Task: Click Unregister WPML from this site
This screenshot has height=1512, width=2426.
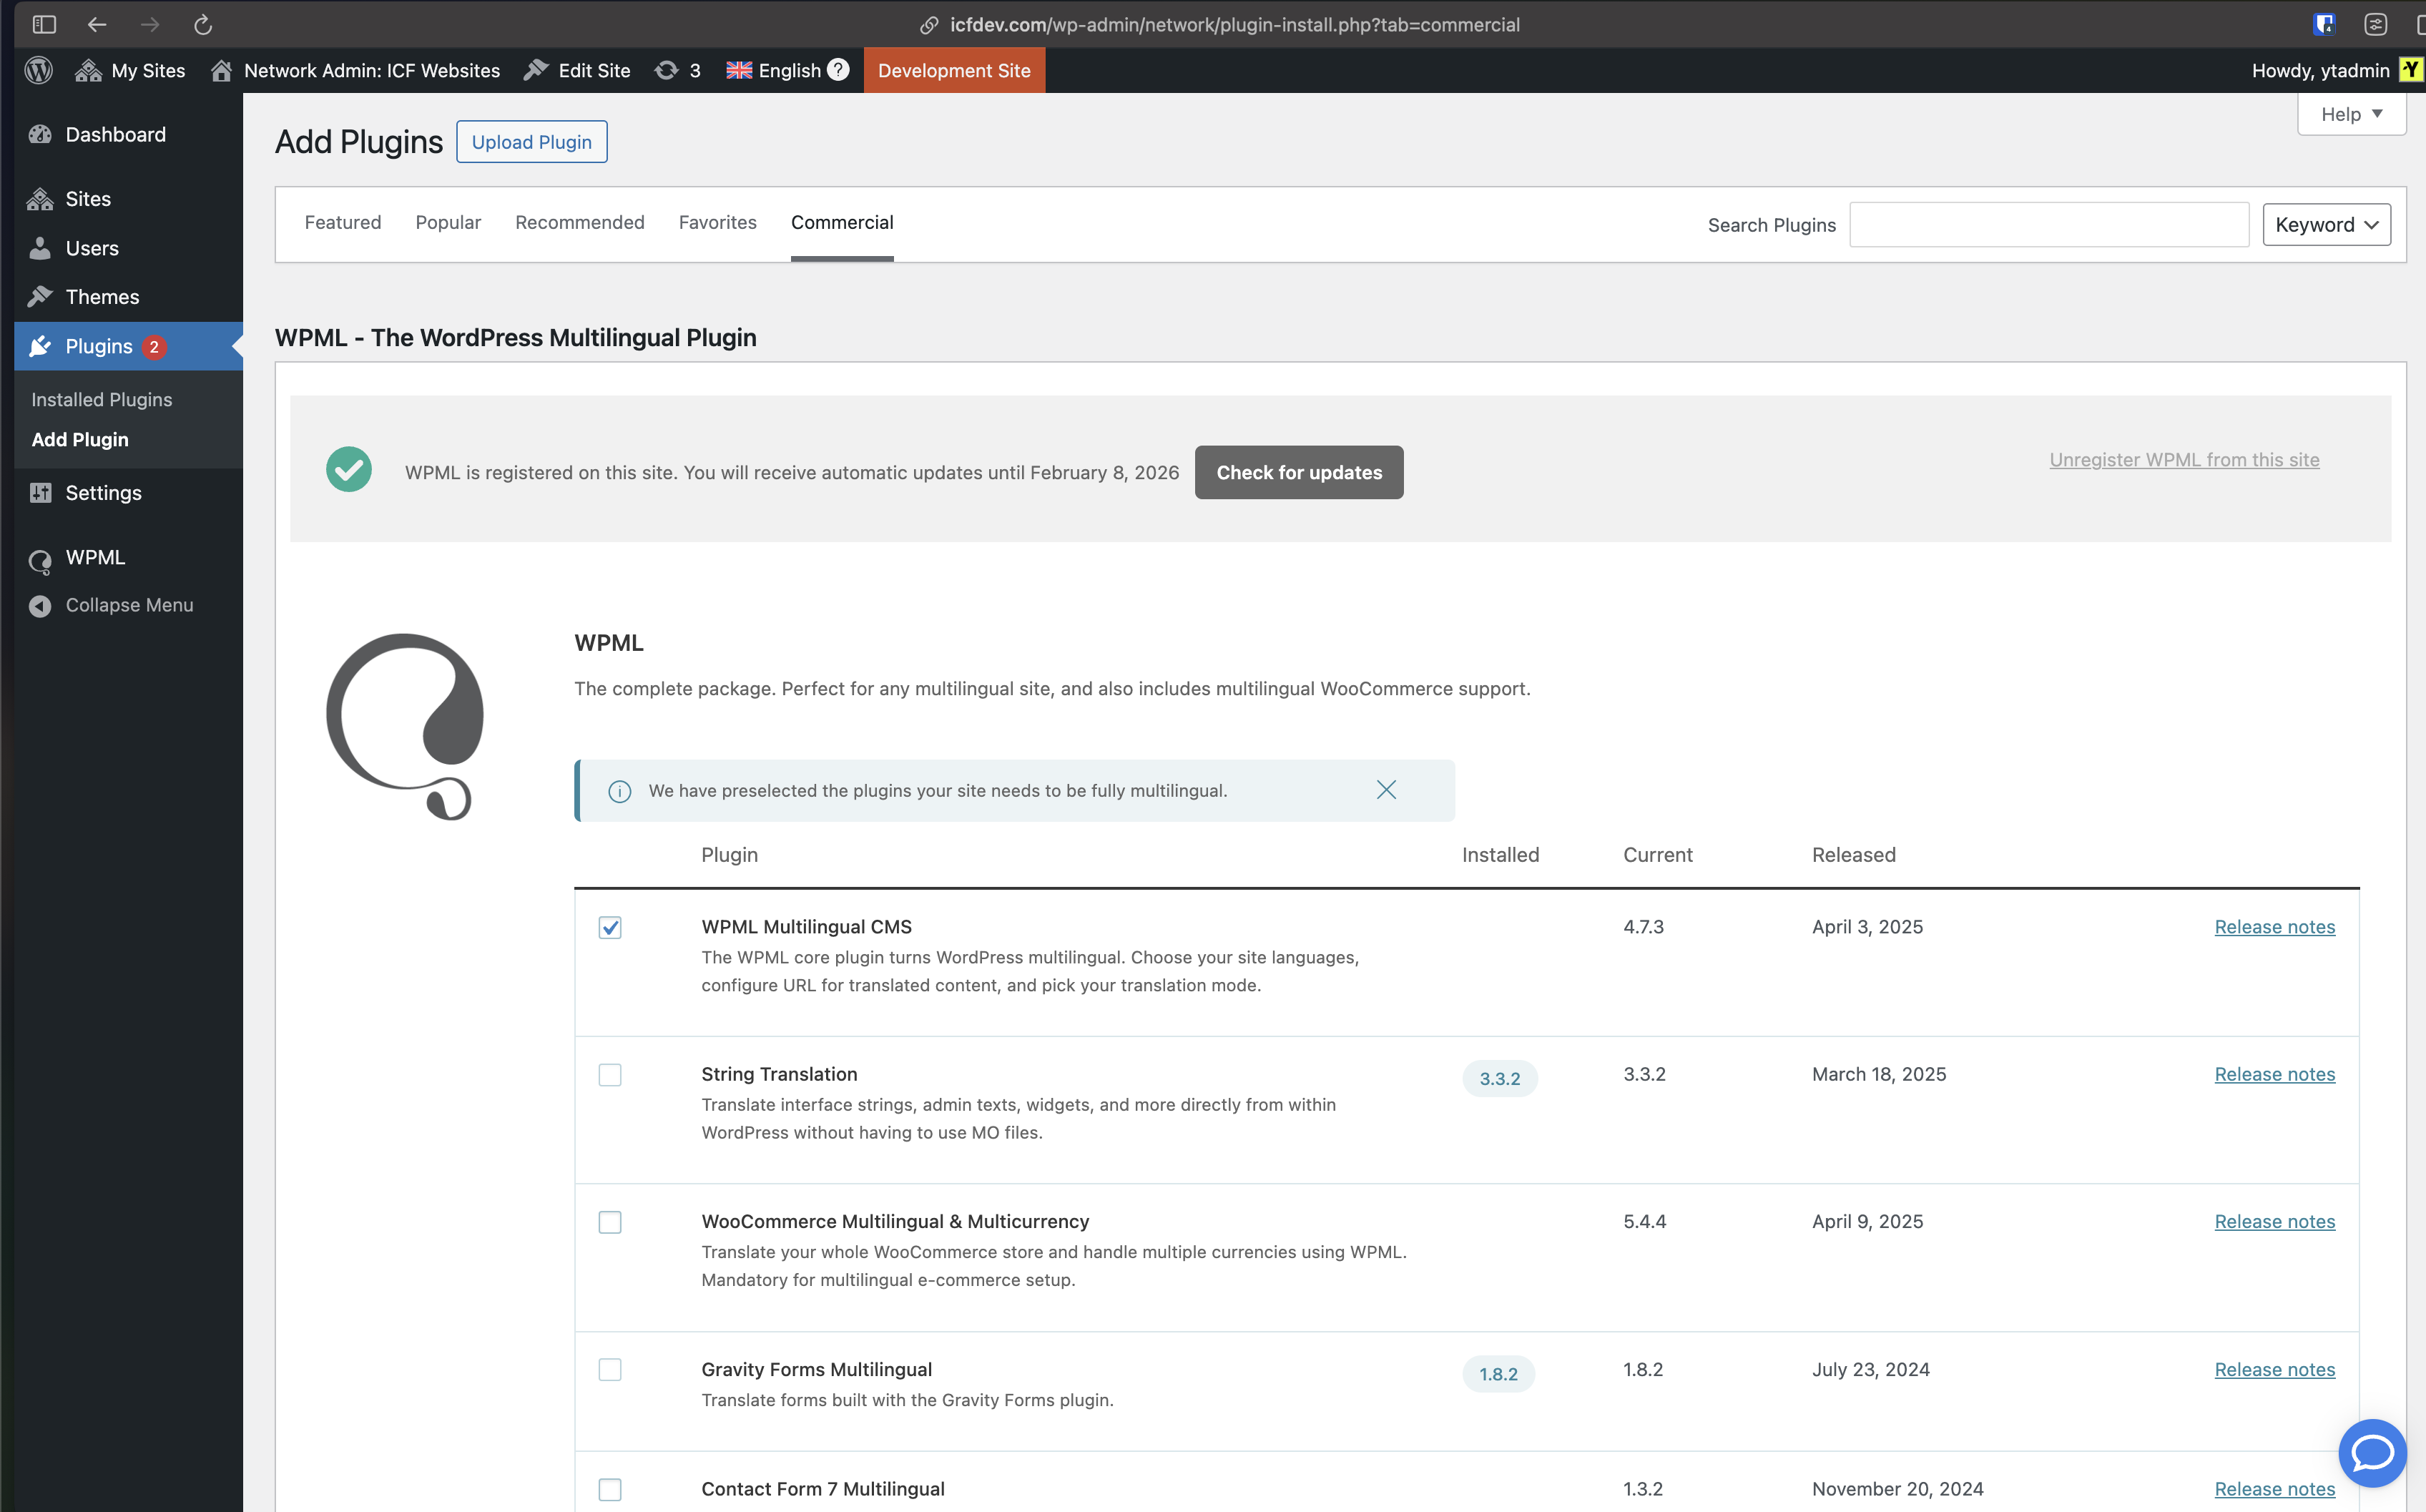Action: (x=2184, y=459)
